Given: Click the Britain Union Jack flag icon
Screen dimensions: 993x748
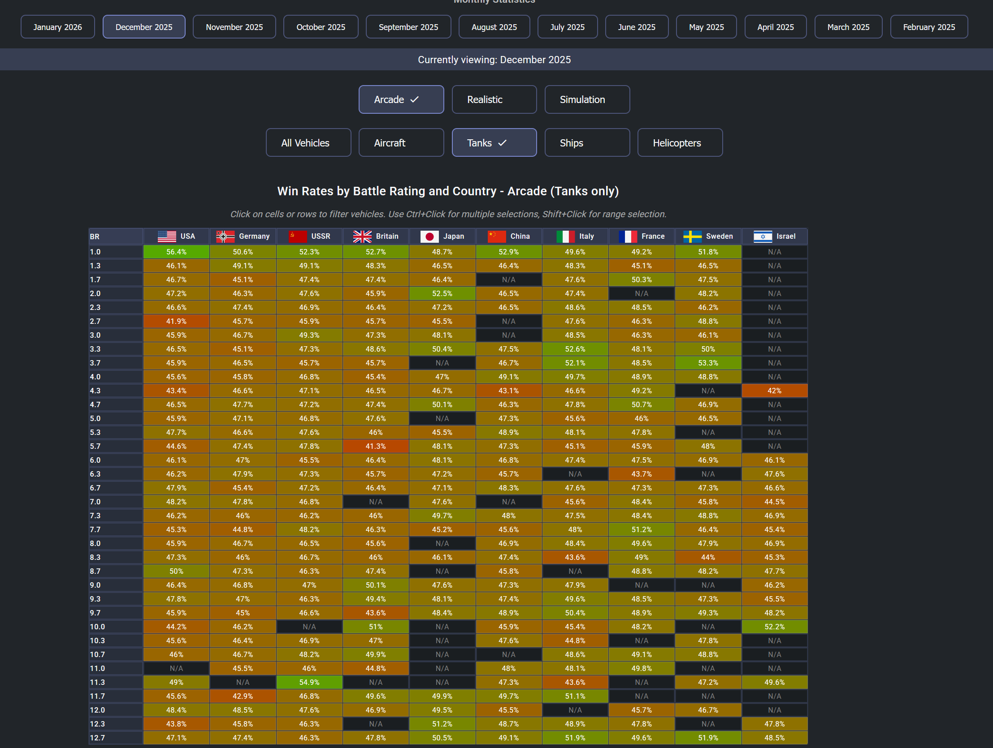Looking at the screenshot, I should (x=362, y=236).
